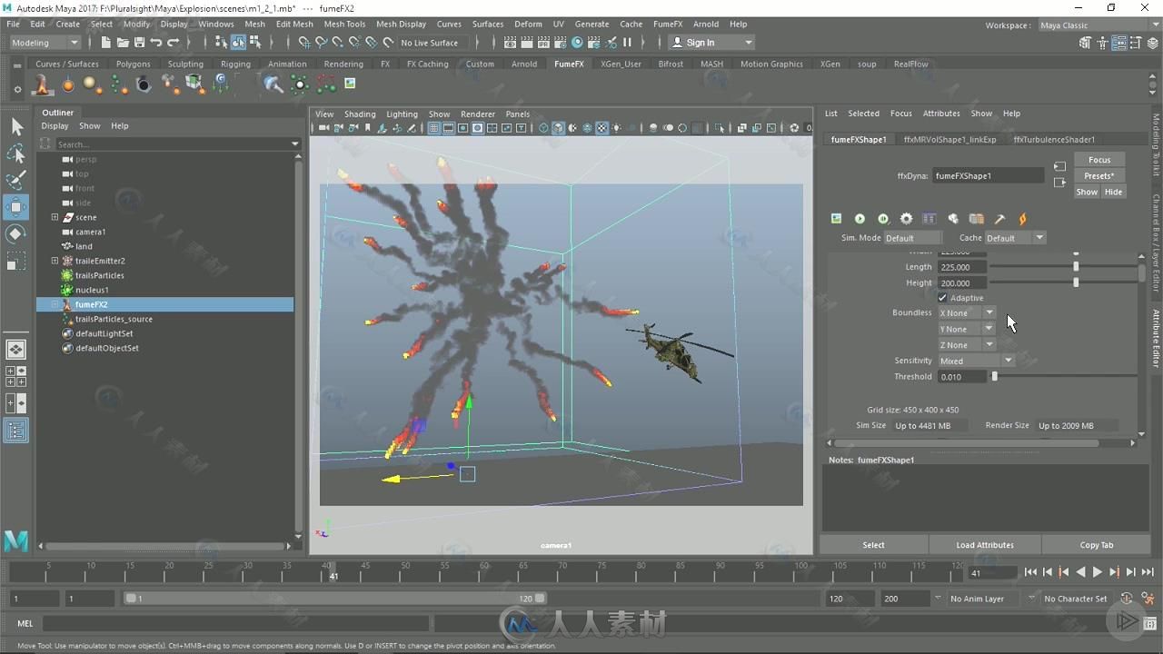Open FumeFX preview window image icon
Viewport: 1163px width, 654px height.
coord(836,219)
